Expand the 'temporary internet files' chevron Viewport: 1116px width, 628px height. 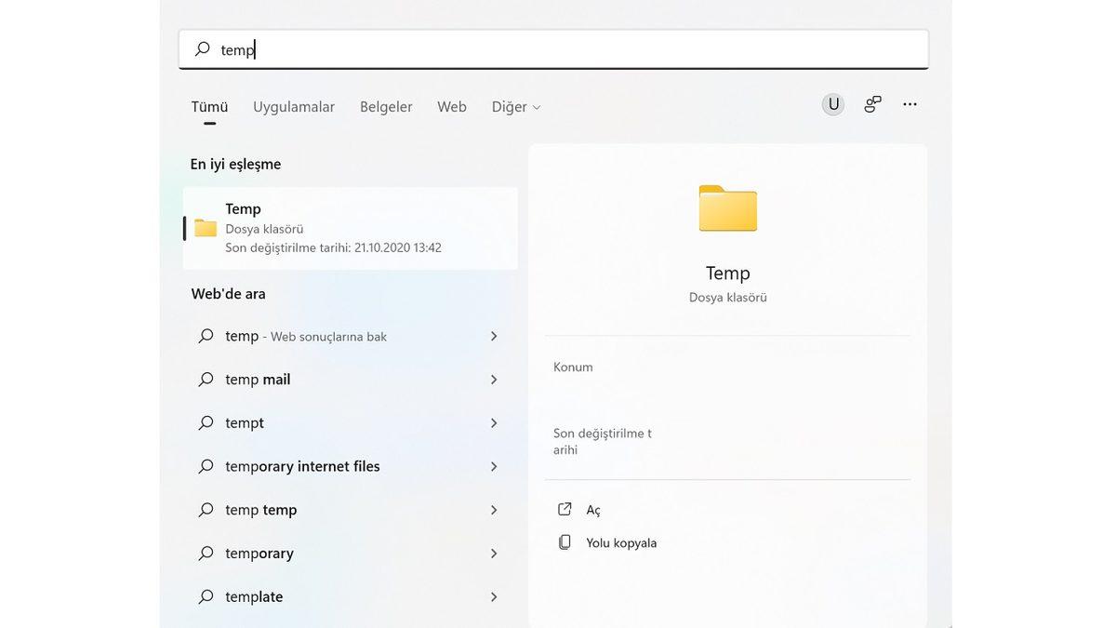click(x=494, y=466)
